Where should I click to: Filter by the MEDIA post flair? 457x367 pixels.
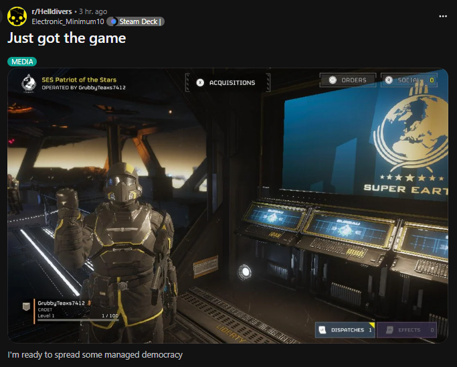click(22, 62)
